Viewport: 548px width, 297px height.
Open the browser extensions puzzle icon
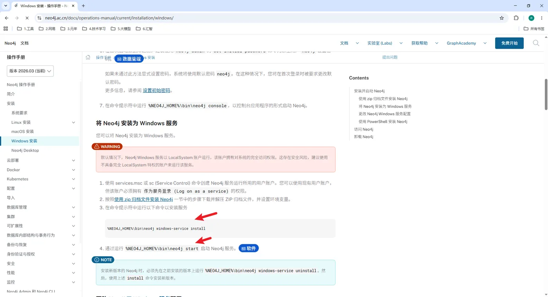(516, 18)
